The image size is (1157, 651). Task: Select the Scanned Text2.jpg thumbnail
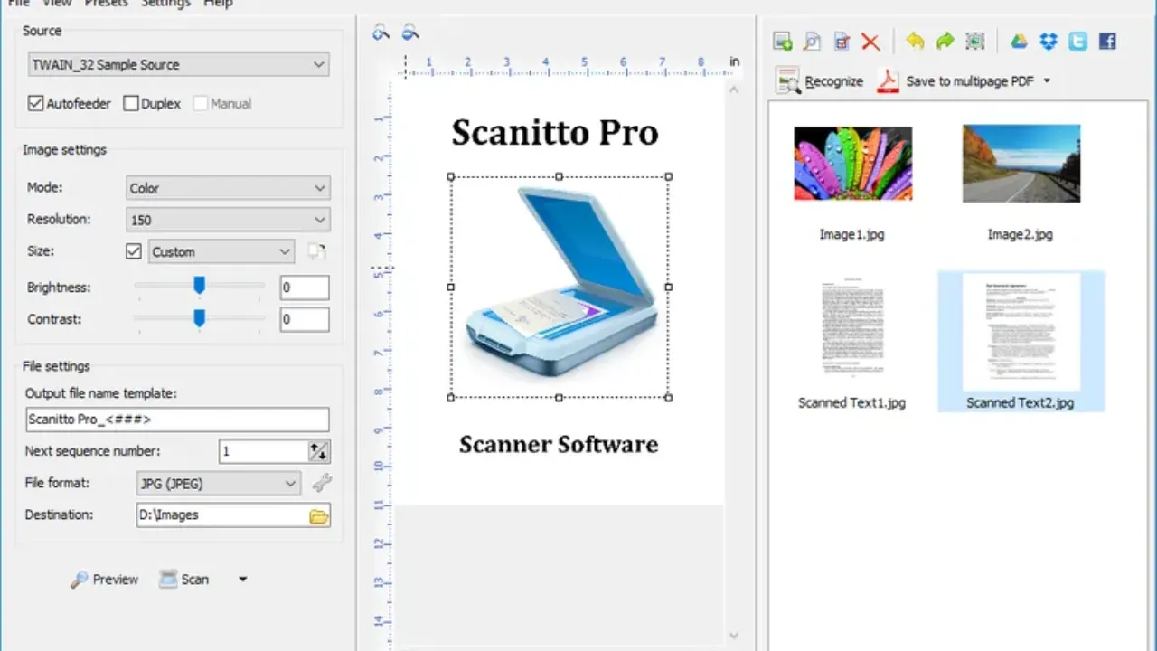pos(1021,332)
